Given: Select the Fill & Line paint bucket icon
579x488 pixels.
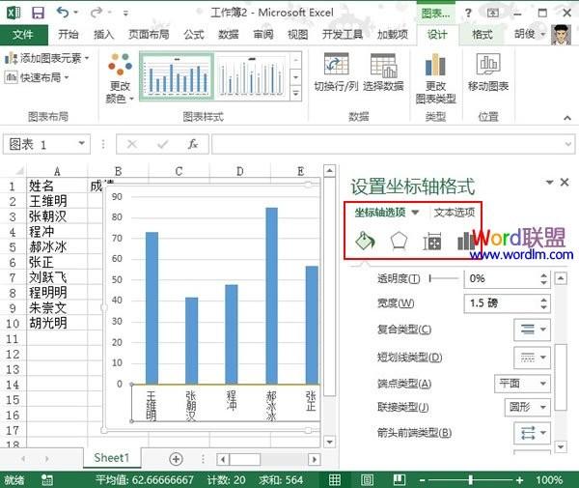Looking at the screenshot, I should 365,242.
